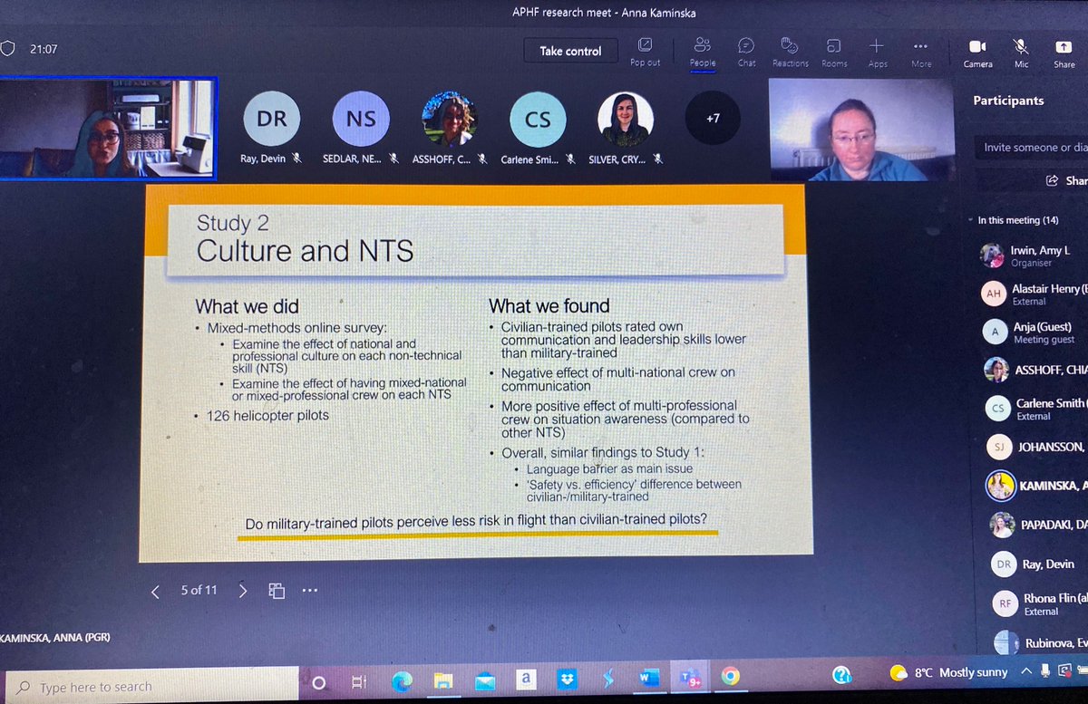The height and width of the screenshot is (704, 1088).
Task: Click the Take control button
Action: (570, 51)
